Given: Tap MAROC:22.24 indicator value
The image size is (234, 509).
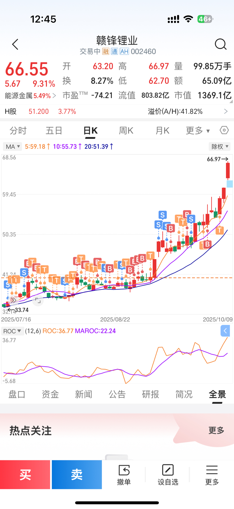Looking at the screenshot, I should click(95, 331).
